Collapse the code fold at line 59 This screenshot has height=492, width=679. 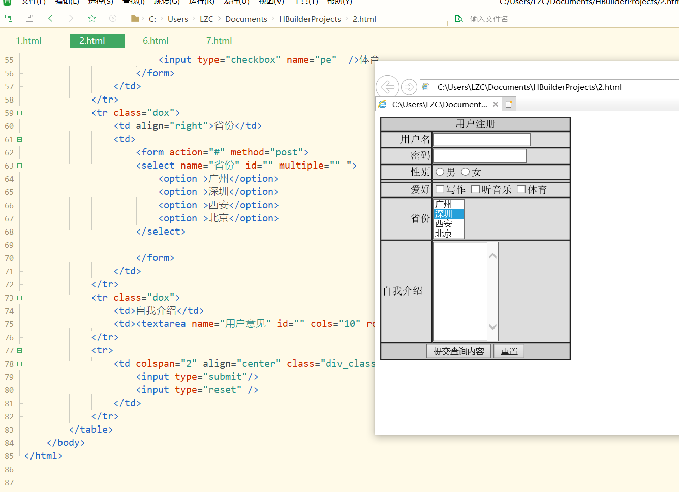[20, 113]
